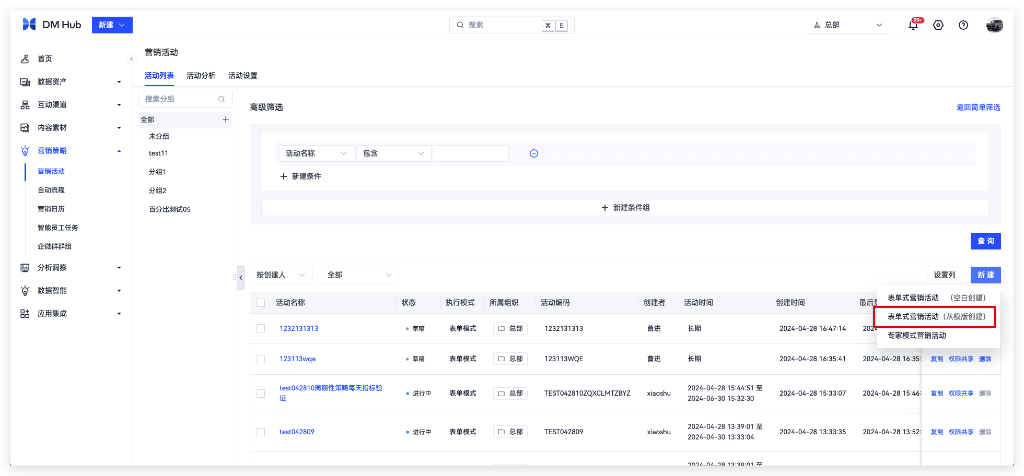Click 复制 in the 123113wqe row
Viewport: 1024px width, 476px height.
(x=937, y=359)
